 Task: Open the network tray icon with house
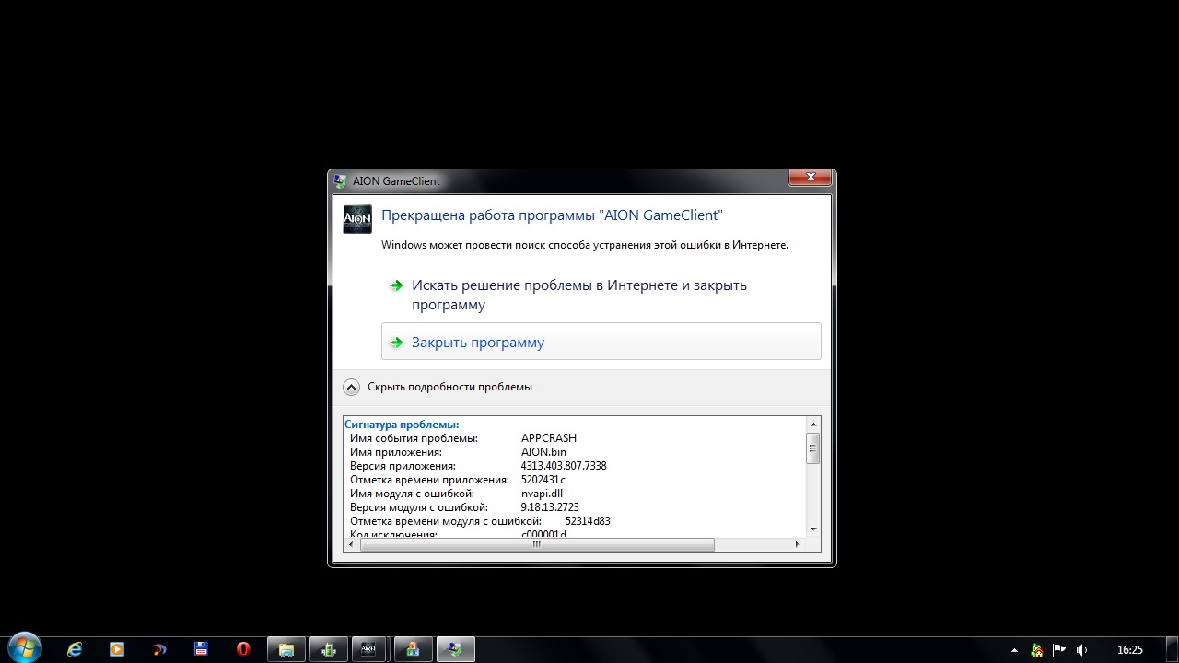click(x=1037, y=649)
